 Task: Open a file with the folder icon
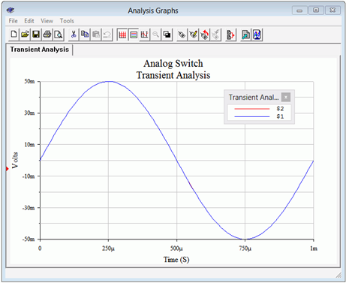tap(25, 35)
